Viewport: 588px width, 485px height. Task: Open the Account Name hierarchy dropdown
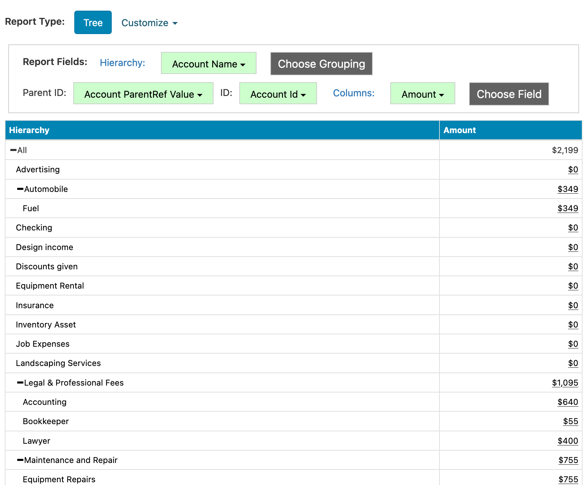coord(208,64)
